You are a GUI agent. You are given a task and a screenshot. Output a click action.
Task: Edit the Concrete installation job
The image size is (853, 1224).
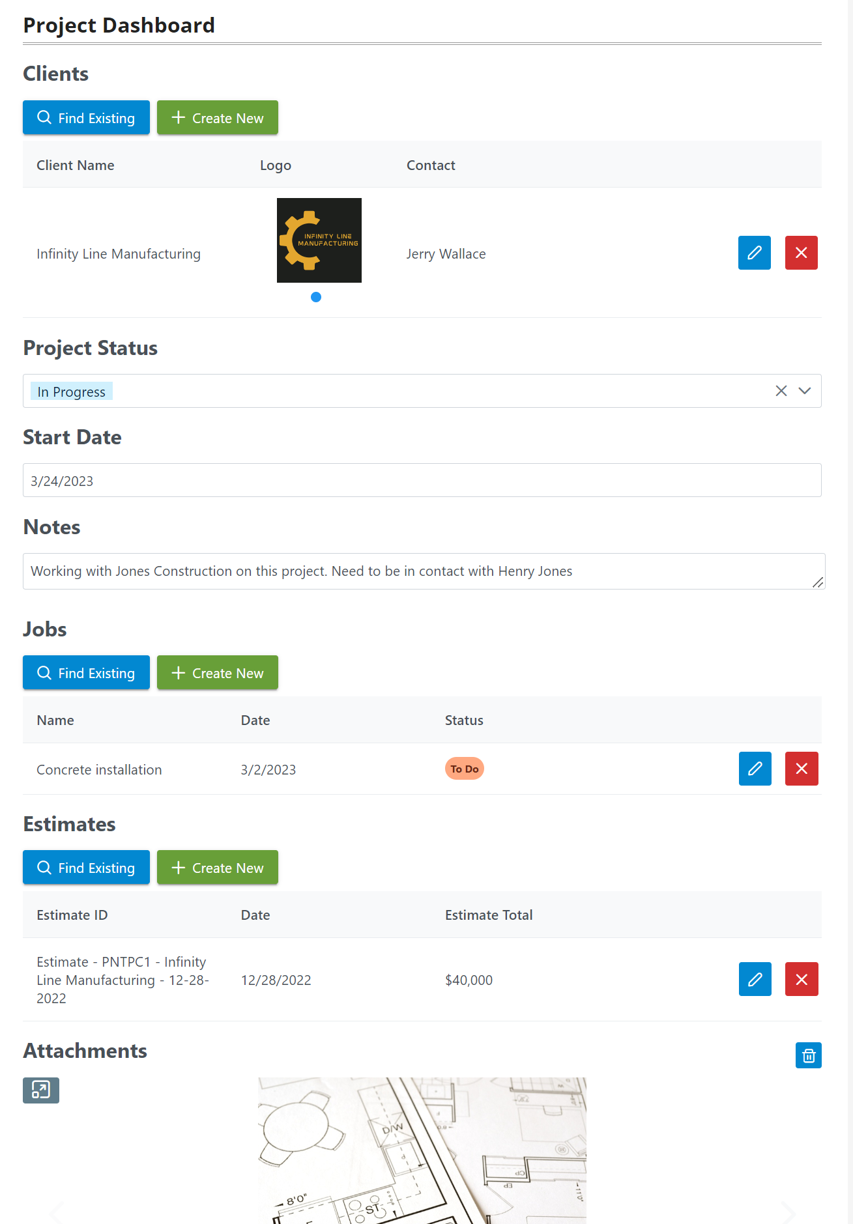pyautogui.click(x=755, y=769)
